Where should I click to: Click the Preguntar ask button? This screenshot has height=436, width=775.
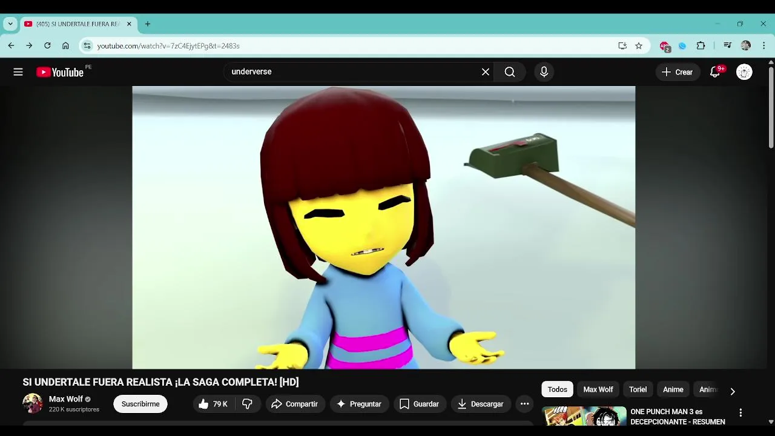(x=359, y=404)
